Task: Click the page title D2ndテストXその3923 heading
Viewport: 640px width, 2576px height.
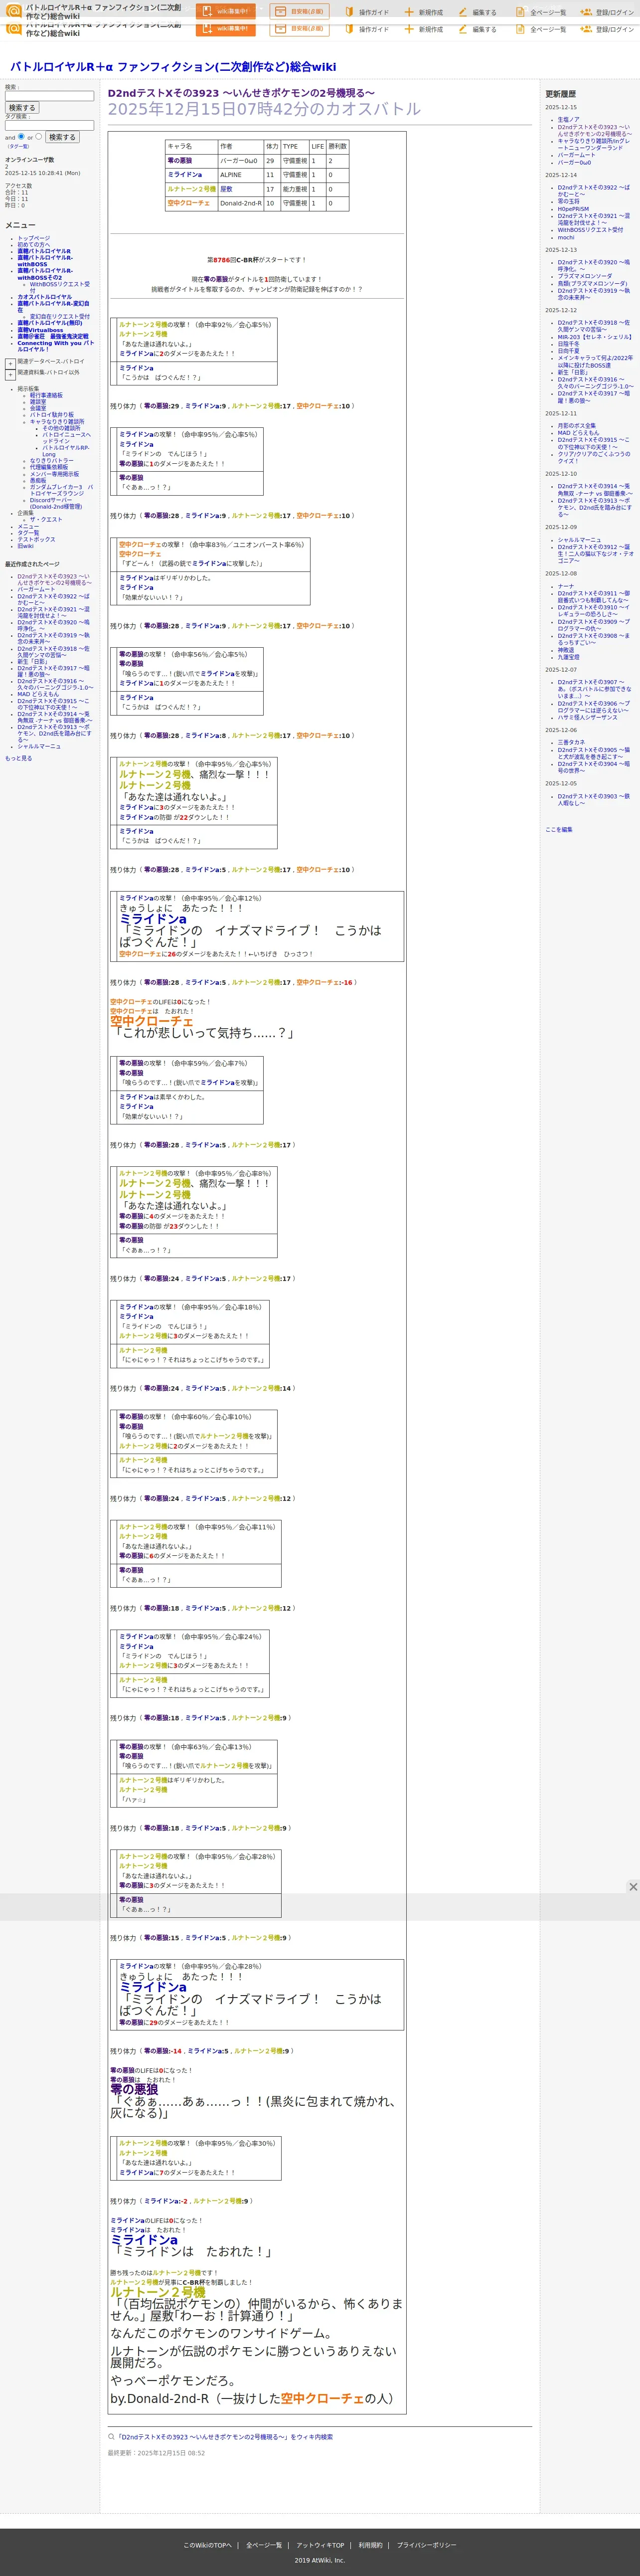Action: click(241, 93)
